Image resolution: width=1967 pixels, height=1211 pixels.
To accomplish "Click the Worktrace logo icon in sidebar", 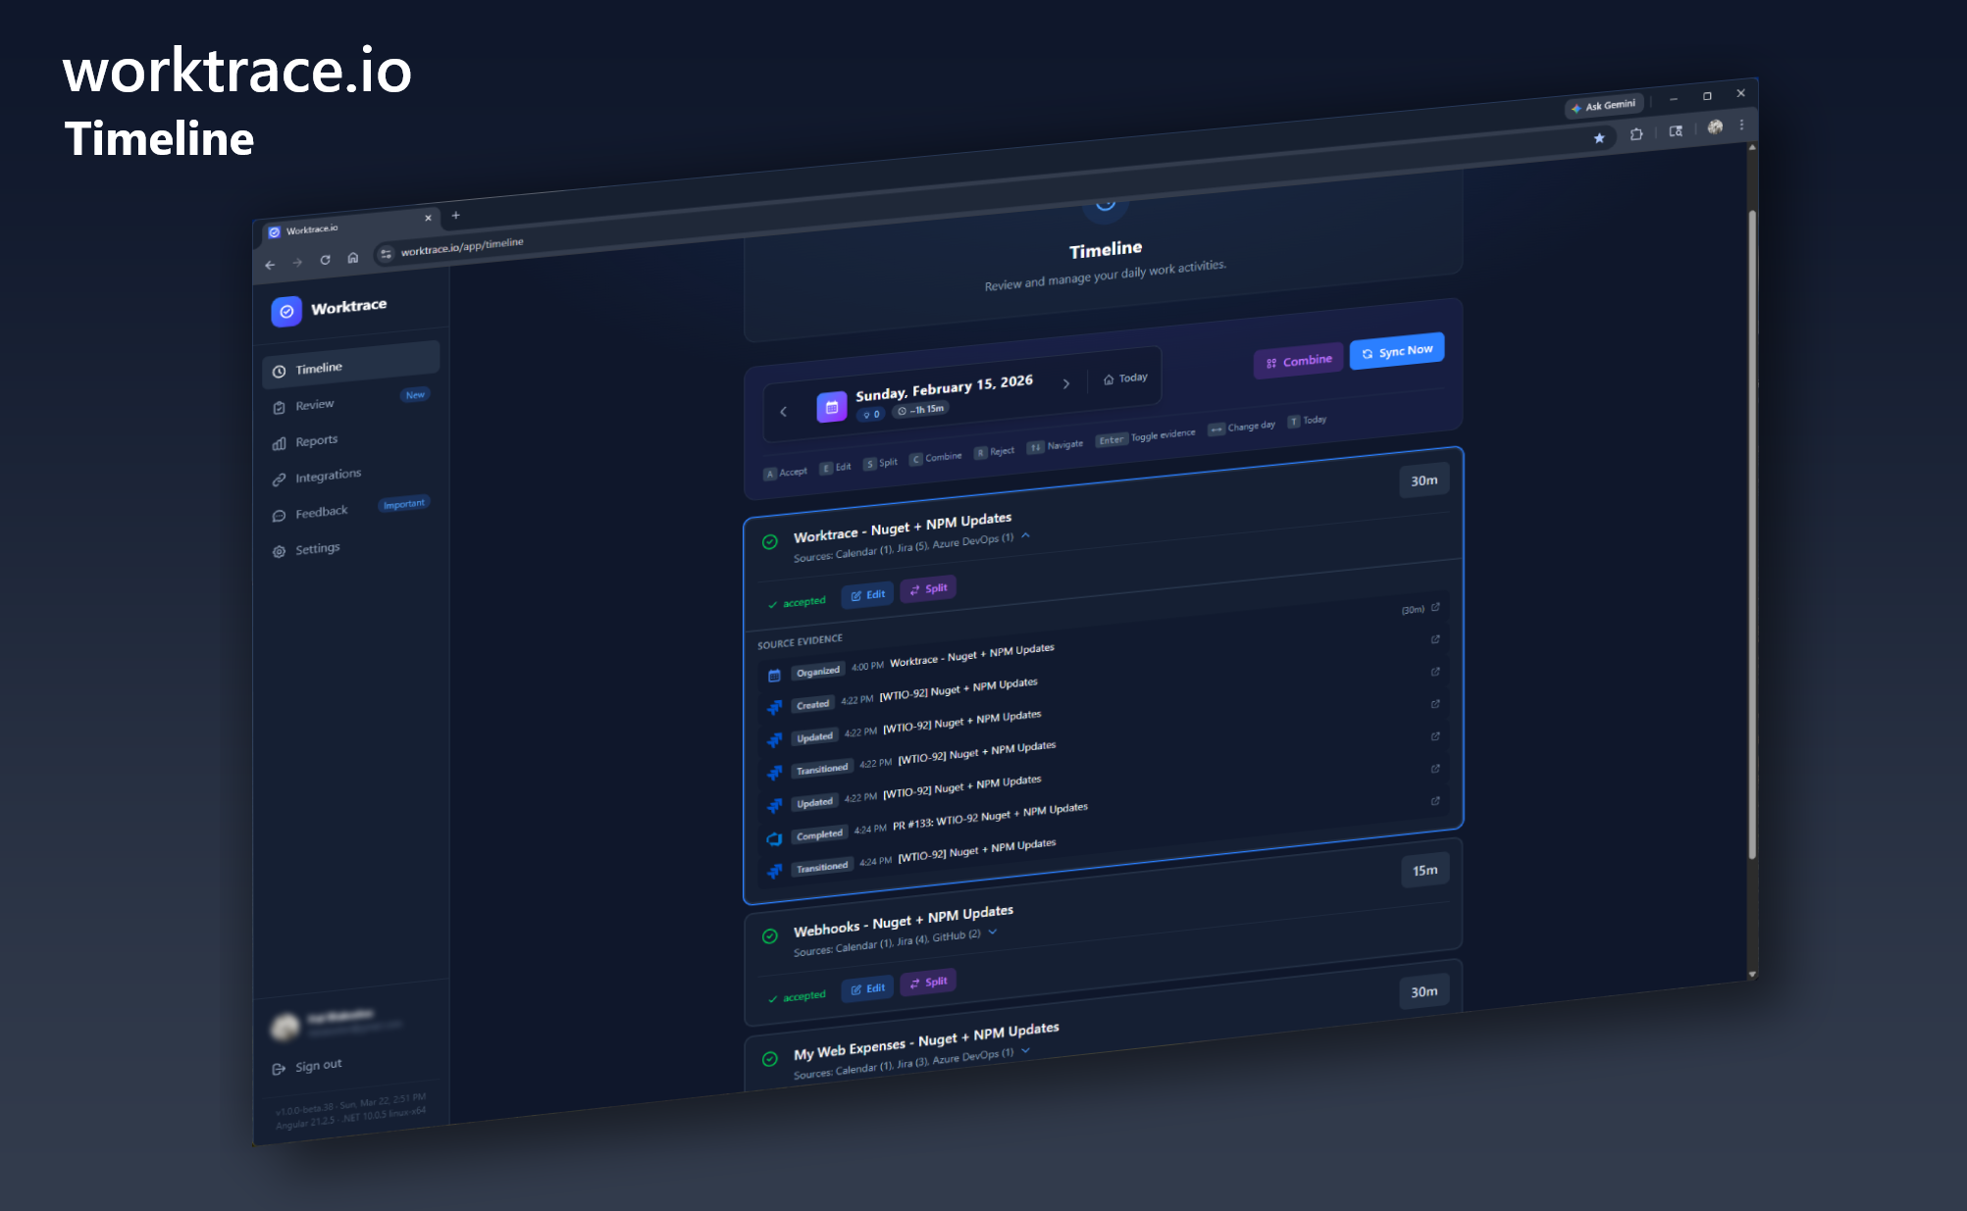I will pos(286,312).
